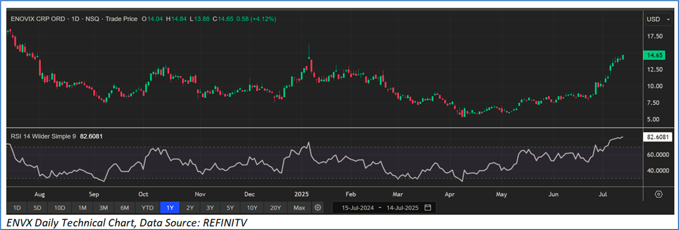Select the 5D time range
This screenshot has width=679, height=230.
37,207
